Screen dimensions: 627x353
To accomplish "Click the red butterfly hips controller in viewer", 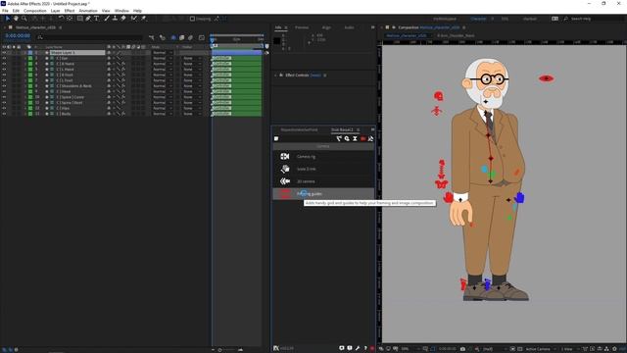I will 442,184.
